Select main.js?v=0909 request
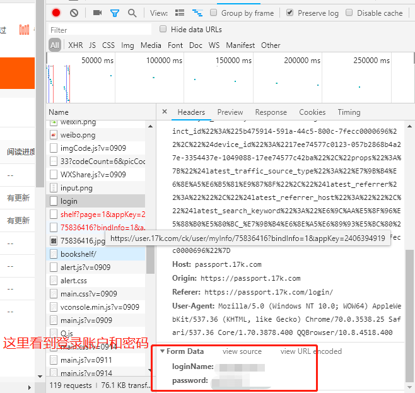This screenshot has height=393, width=415. coord(96,320)
